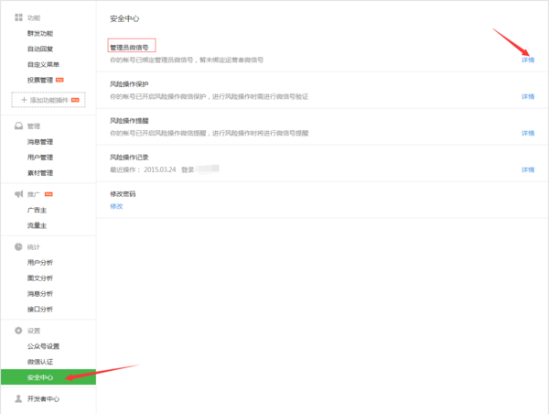This screenshot has width=549, height=414.
Task: Click the 添加功能插件 button
Action: pos(48,100)
